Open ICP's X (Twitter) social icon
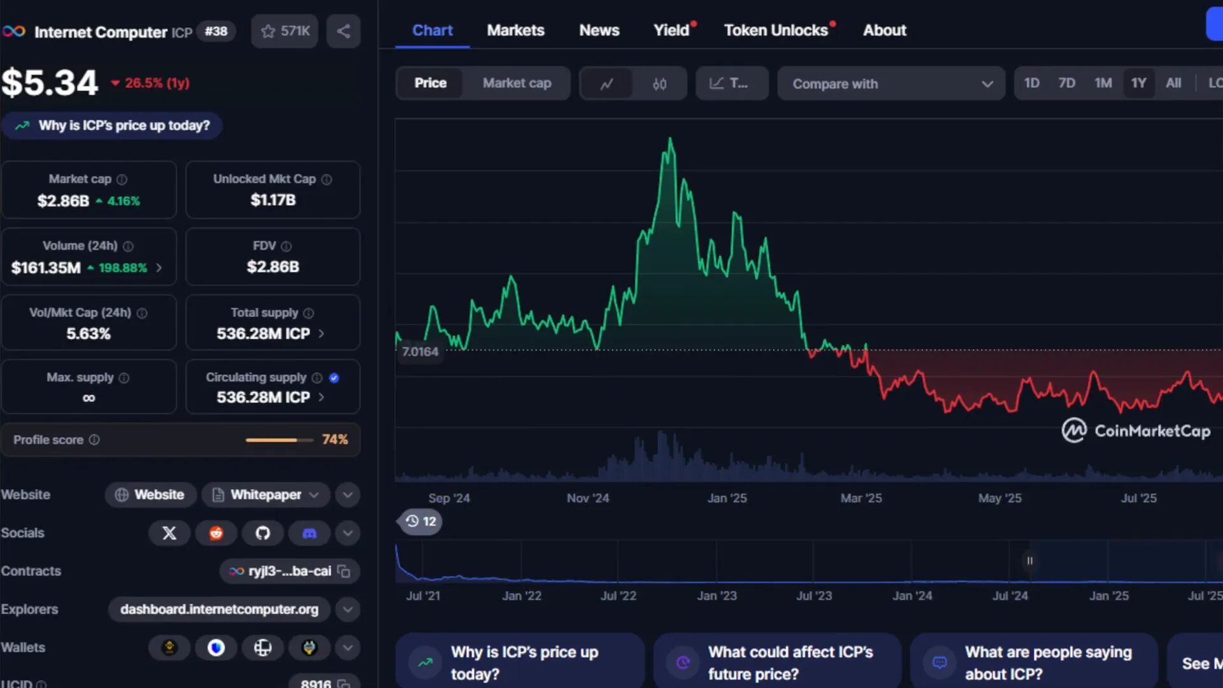Viewport: 1223px width, 688px height. pos(169,533)
